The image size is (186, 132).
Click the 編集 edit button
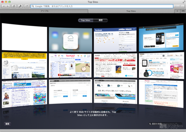[x=7, y=124]
